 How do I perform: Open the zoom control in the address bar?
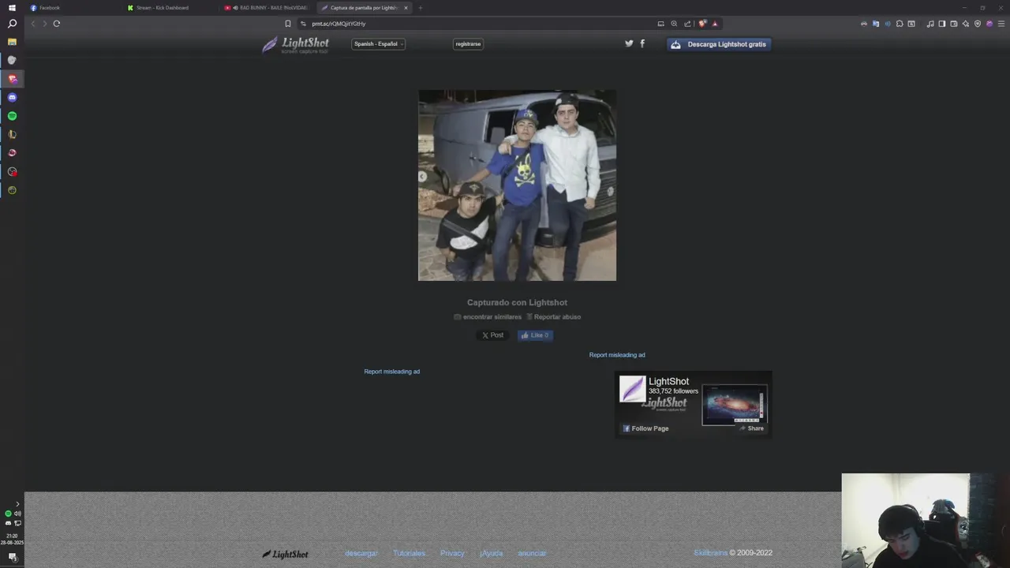tap(674, 24)
